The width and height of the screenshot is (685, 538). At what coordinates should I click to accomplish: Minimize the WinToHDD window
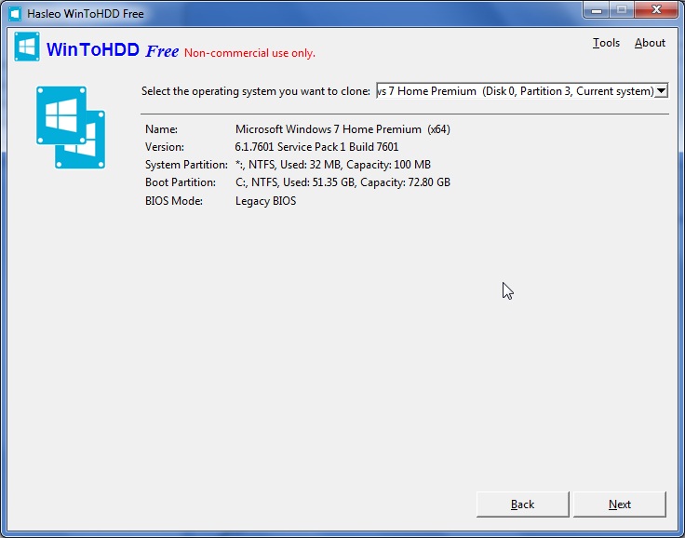coord(597,10)
